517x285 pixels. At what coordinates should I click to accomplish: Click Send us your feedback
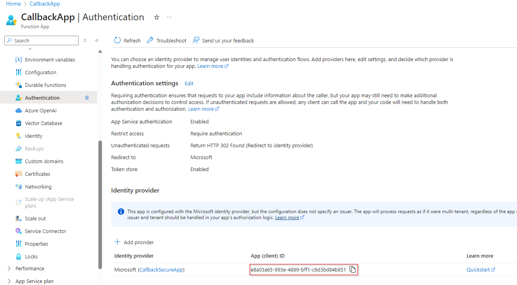click(223, 40)
